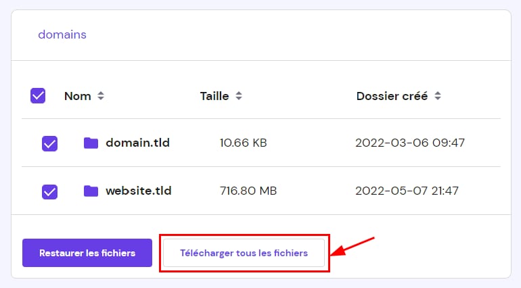Toggle the select-all checkbox in header
This screenshot has width=521, height=288.
38,96
